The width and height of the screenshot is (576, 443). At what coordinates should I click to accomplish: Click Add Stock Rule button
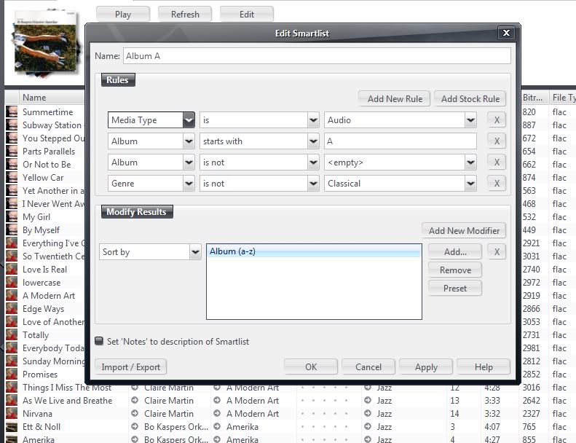(x=470, y=98)
